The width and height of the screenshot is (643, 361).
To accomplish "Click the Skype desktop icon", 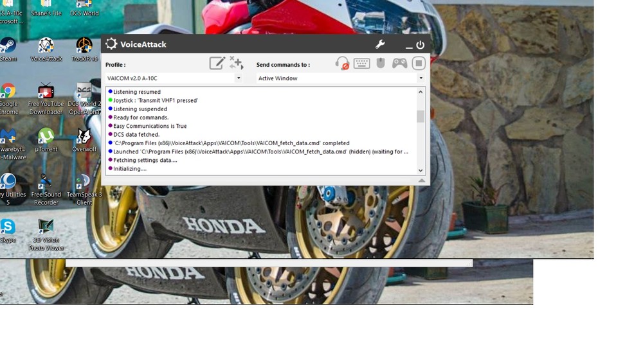I will coord(8,231).
